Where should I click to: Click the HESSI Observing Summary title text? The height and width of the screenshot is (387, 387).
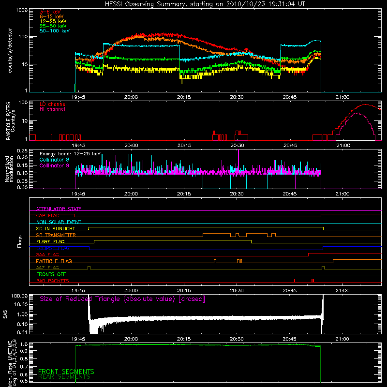205,4
